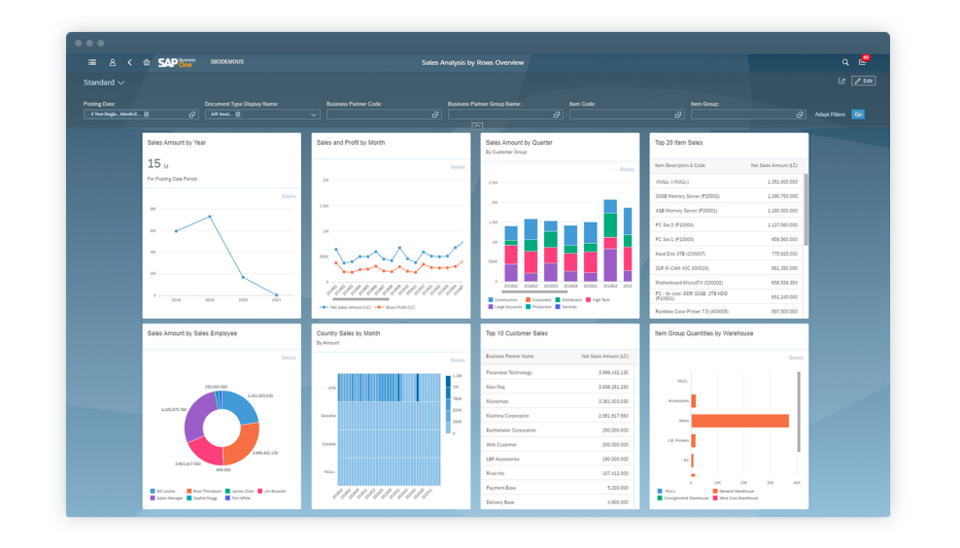
Task: Toggle Gross Profit legend series
Action: coord(395,307)
